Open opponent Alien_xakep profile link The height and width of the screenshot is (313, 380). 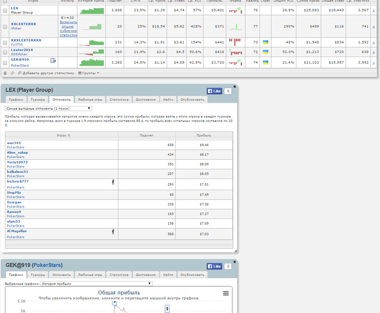[x=17, y=153]
